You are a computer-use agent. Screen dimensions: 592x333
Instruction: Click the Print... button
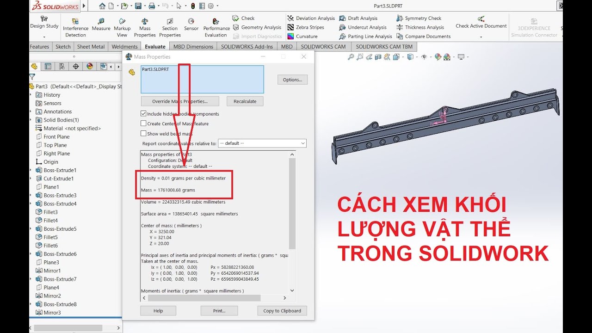219,311
